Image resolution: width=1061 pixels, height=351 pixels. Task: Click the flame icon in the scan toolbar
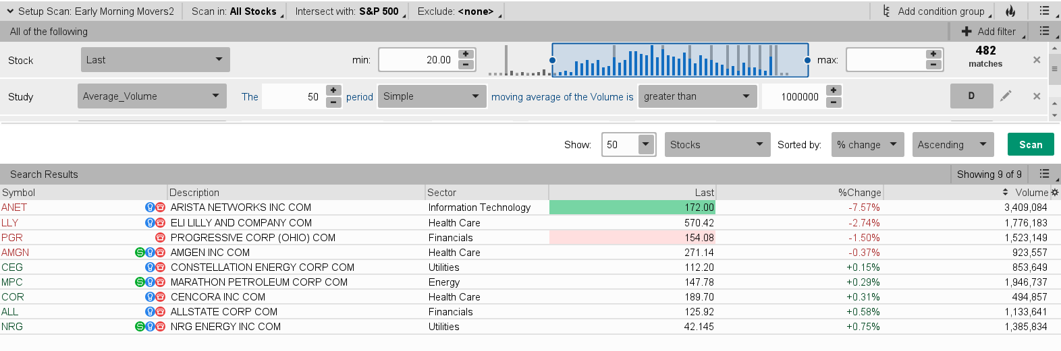pos(1010,11)
